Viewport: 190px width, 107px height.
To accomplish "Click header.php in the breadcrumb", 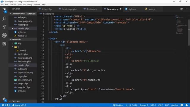I will click(48, 14).
